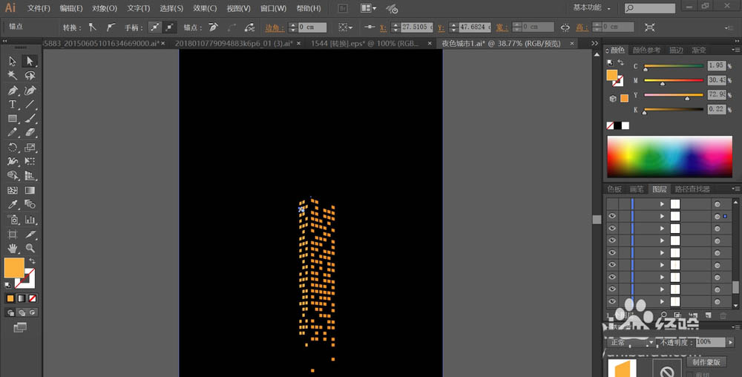Select the Rotate tool
The width and height of the screenshot is (742, 377).
click(13, 147)
